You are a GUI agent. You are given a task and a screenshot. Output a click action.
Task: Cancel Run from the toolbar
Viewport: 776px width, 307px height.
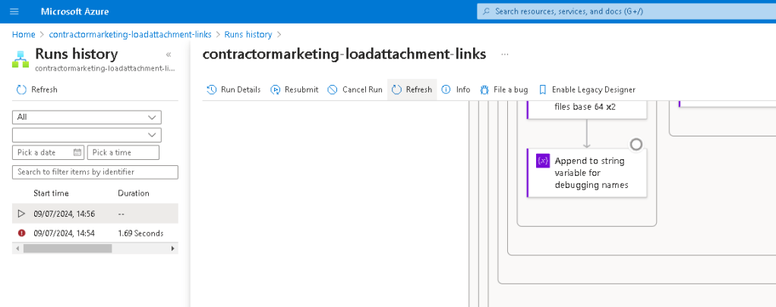(355, 89)
